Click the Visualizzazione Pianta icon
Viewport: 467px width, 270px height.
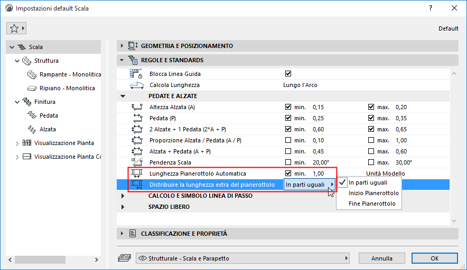coord(27,143)
